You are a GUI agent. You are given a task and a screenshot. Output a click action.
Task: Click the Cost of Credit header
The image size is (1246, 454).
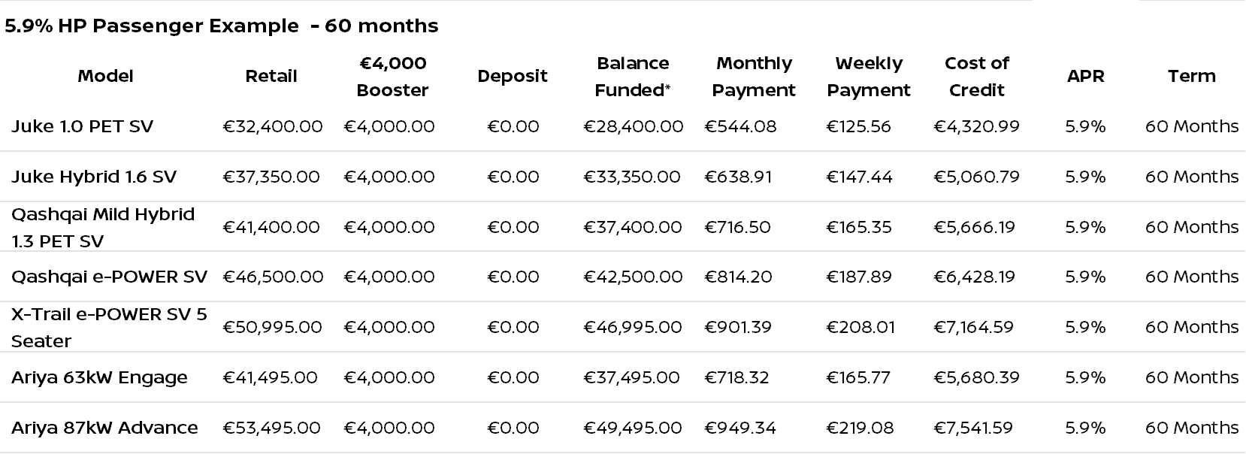pos(977,77)
